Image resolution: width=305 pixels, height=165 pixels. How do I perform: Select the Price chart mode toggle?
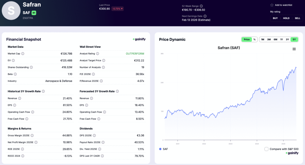pos(247,39)
